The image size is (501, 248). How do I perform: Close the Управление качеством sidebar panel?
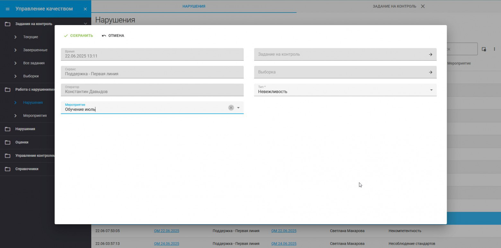(85, 9)
